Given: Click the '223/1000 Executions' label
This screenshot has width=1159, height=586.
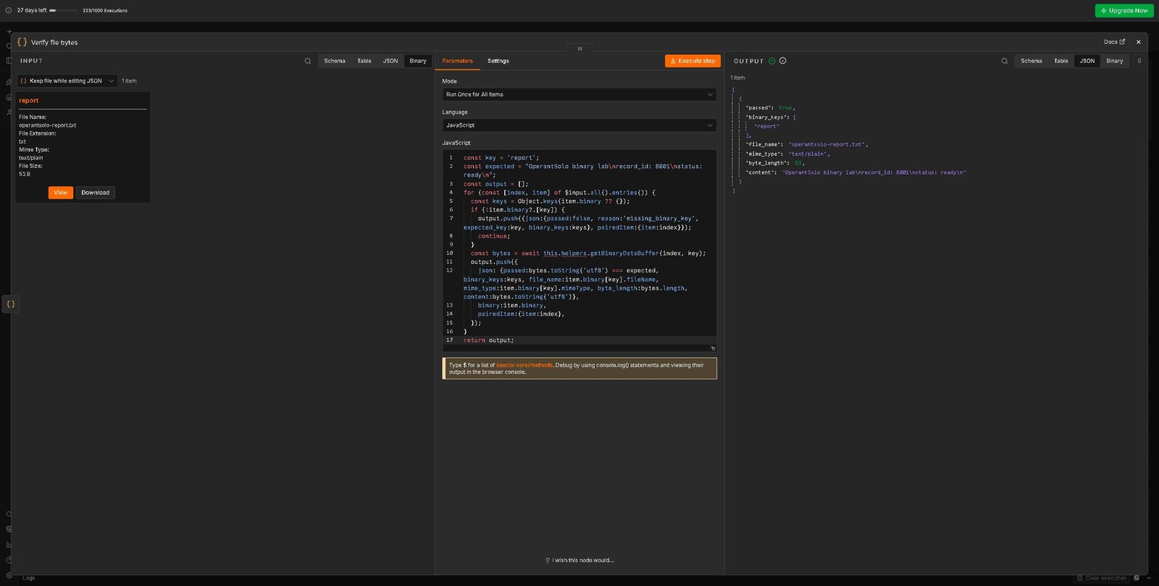Looking at the screenshot, I should coord(105,10).
